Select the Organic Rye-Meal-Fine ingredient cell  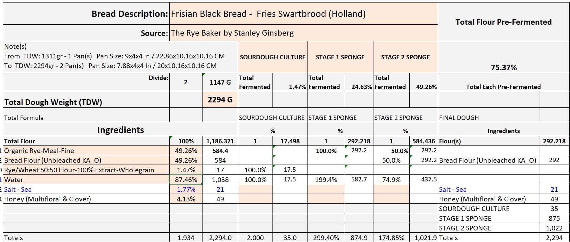86,151
